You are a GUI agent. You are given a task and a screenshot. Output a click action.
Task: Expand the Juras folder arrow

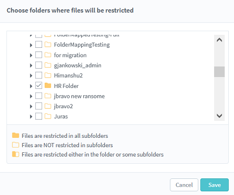[x=31, y=116]
